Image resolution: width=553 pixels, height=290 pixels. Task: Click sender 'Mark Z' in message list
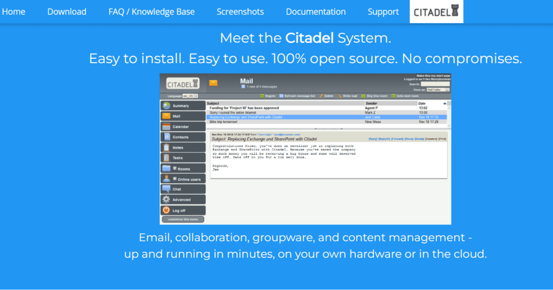click(x=370, y=112)
